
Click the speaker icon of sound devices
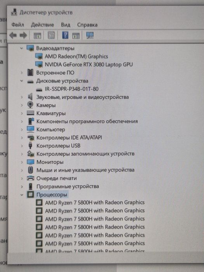pyautogui.click(x=30, y=97)
